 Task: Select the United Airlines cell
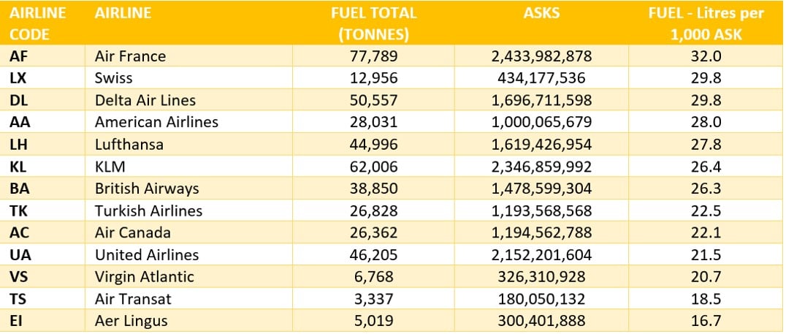(147, 255)
